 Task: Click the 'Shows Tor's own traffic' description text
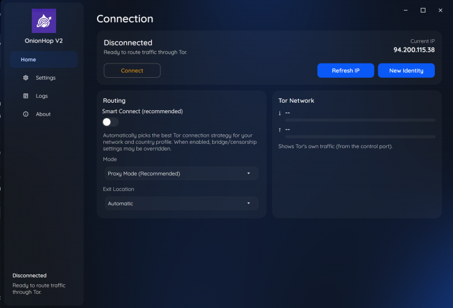pyautogui.click(x=335, y=146)
